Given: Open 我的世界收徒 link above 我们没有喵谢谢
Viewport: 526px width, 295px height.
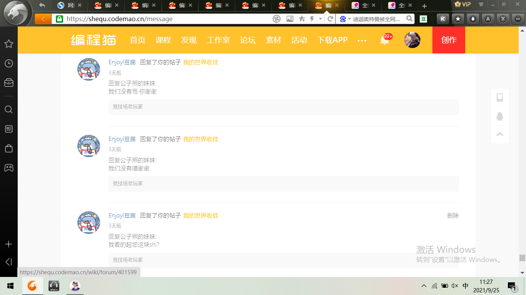Looking at the screenshot, I should (201, 139).
